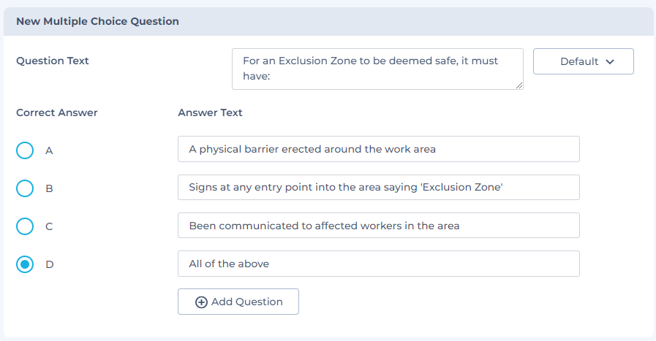Focus the 'A physical barrier erected' answer field
The width and height of the screenshot is (656, 341).
(378, 150)
